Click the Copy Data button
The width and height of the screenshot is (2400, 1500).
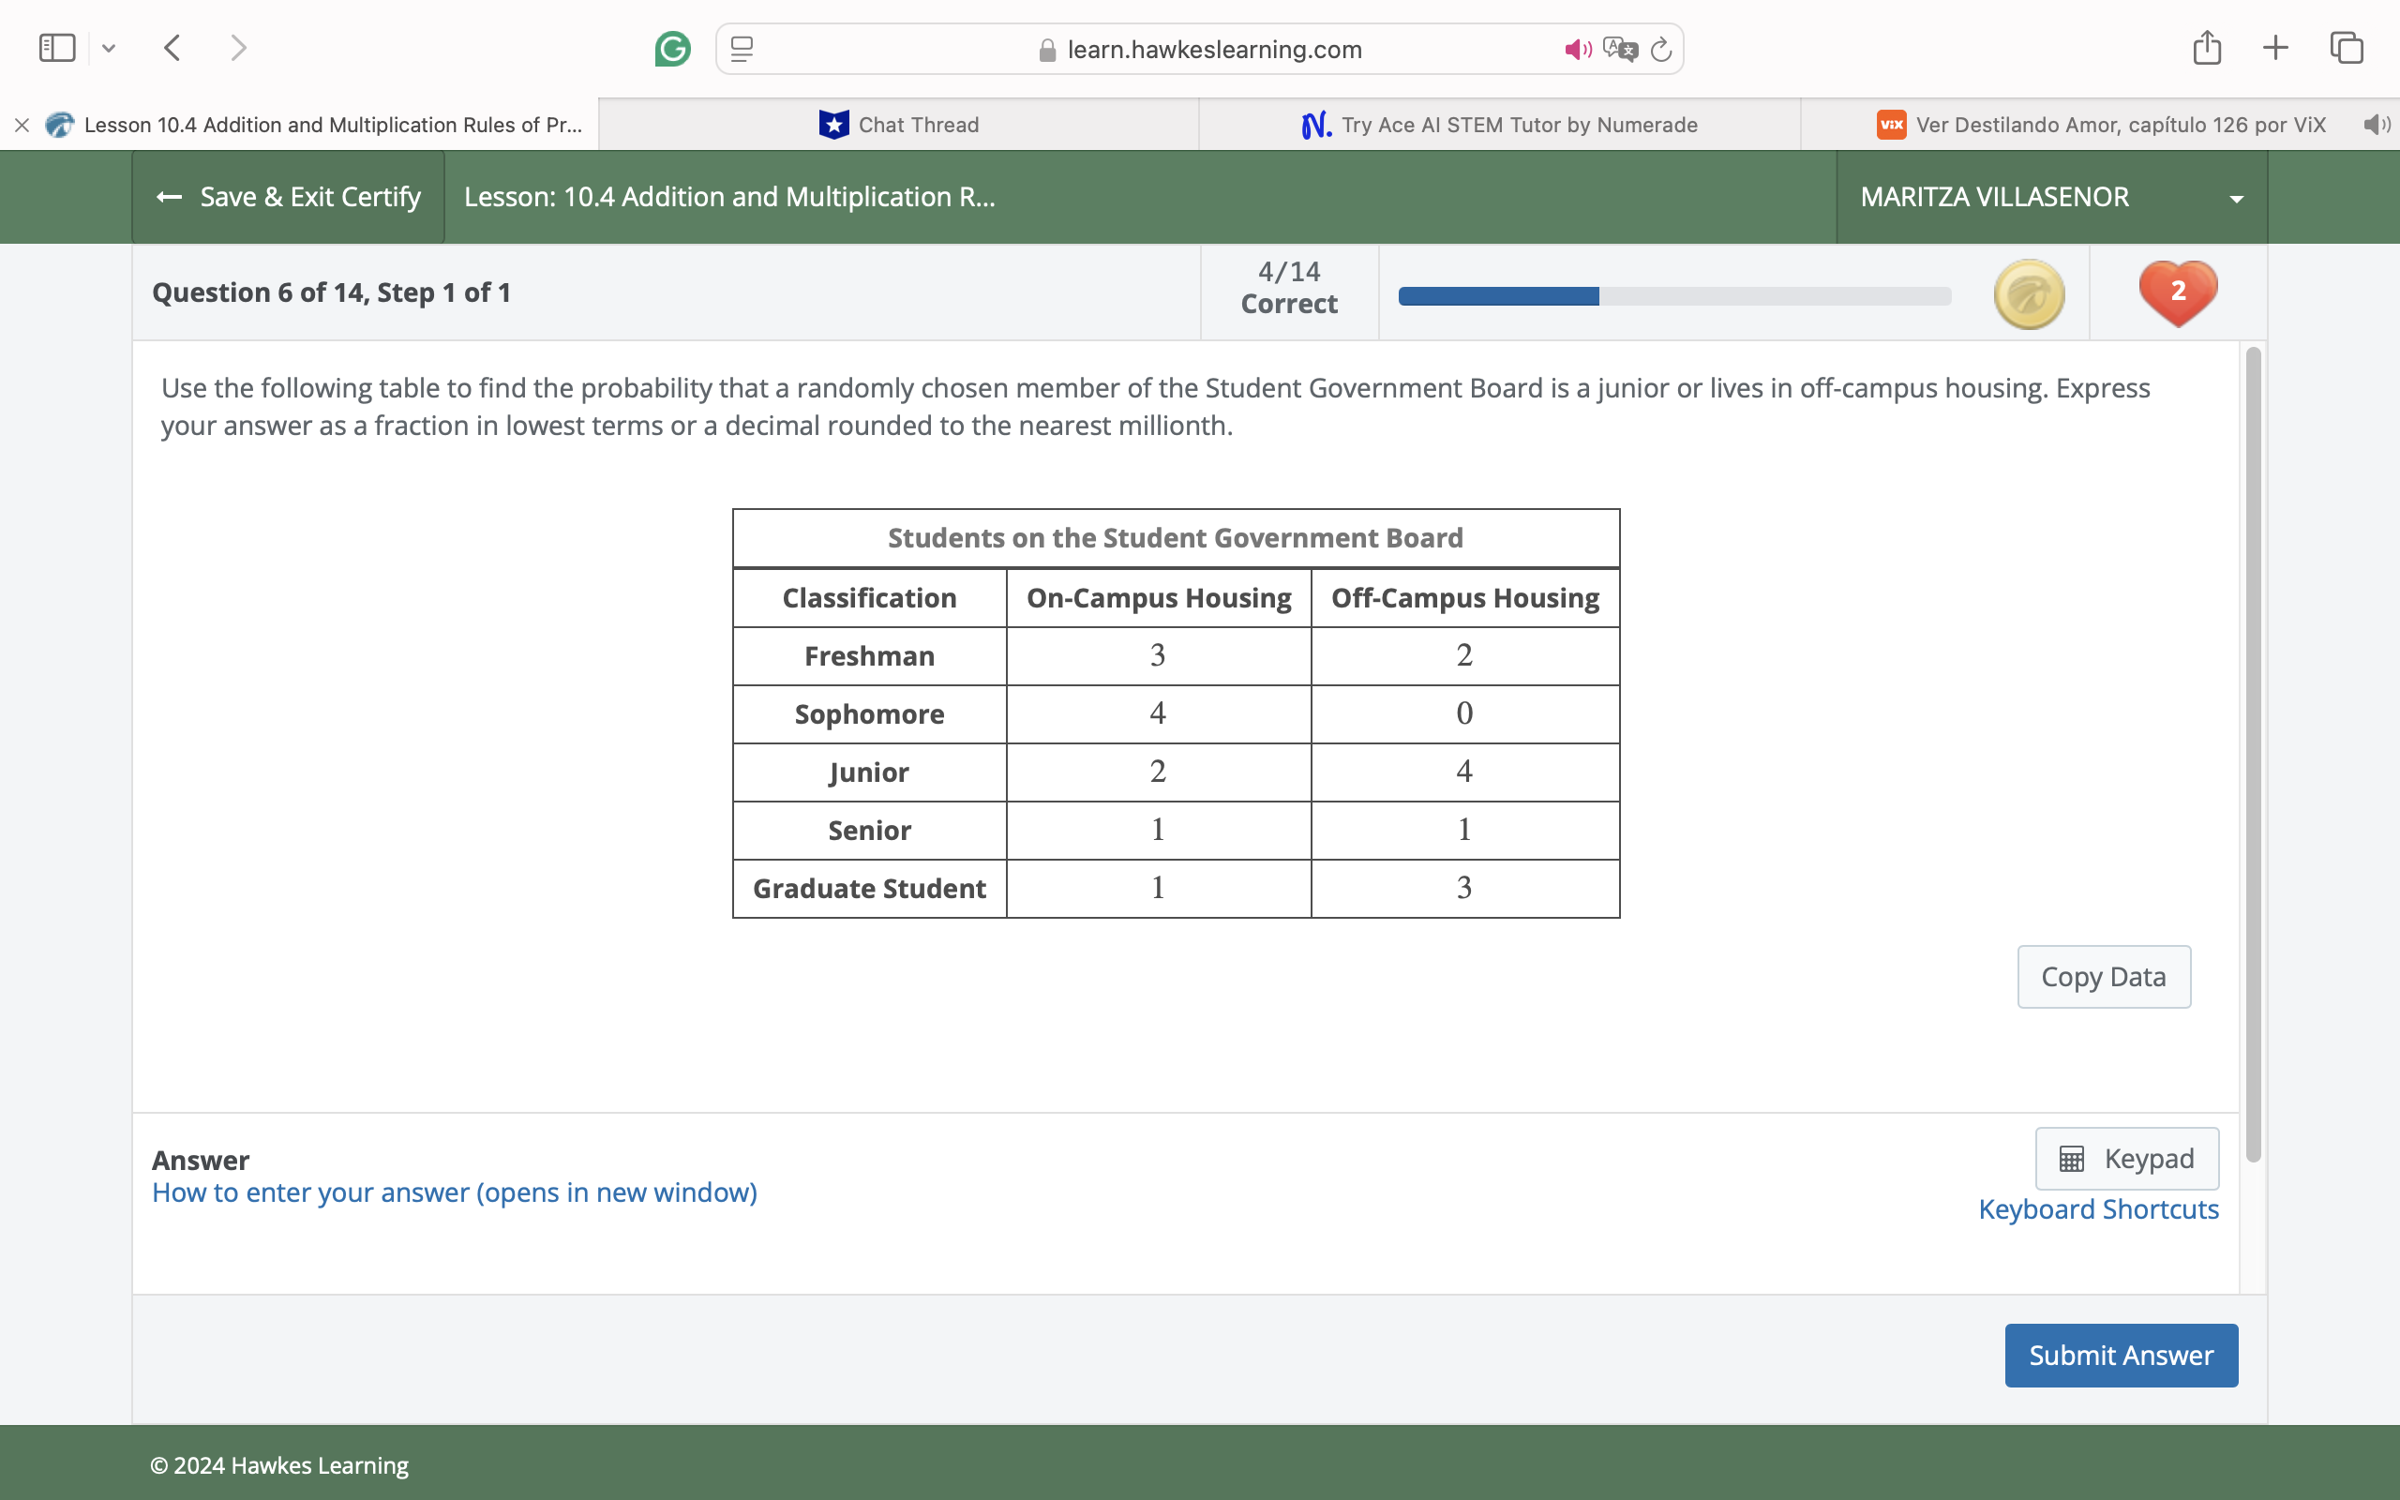(x=2104, y=976)
